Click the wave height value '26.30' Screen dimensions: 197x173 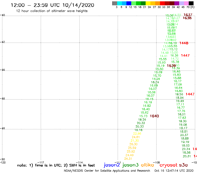(133, 144)
